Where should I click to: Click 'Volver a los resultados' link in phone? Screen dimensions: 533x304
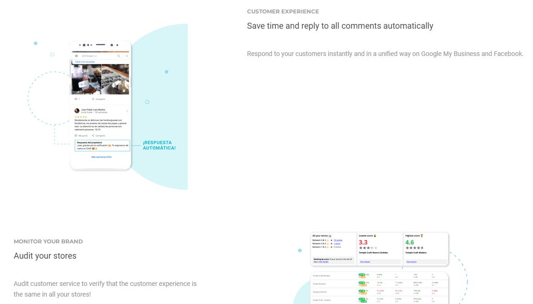(x=85, y=62)
